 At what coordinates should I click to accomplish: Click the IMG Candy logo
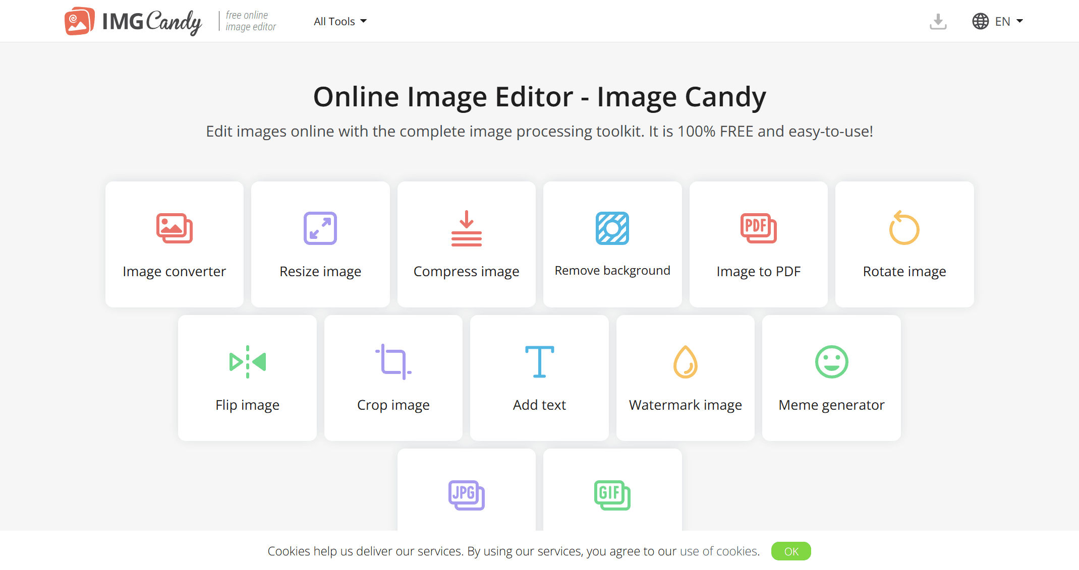[133, 21]
